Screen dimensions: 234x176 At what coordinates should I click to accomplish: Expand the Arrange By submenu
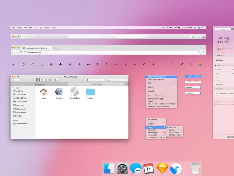point(156,135)
